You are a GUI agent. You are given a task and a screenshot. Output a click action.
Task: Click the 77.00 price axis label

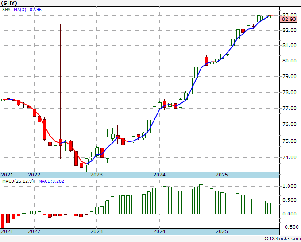tap(289, 108)
